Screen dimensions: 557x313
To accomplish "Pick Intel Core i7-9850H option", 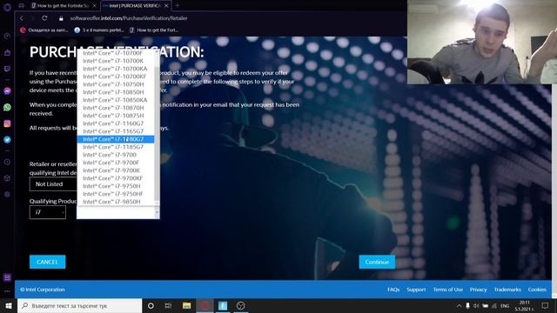I will point(116,201).
